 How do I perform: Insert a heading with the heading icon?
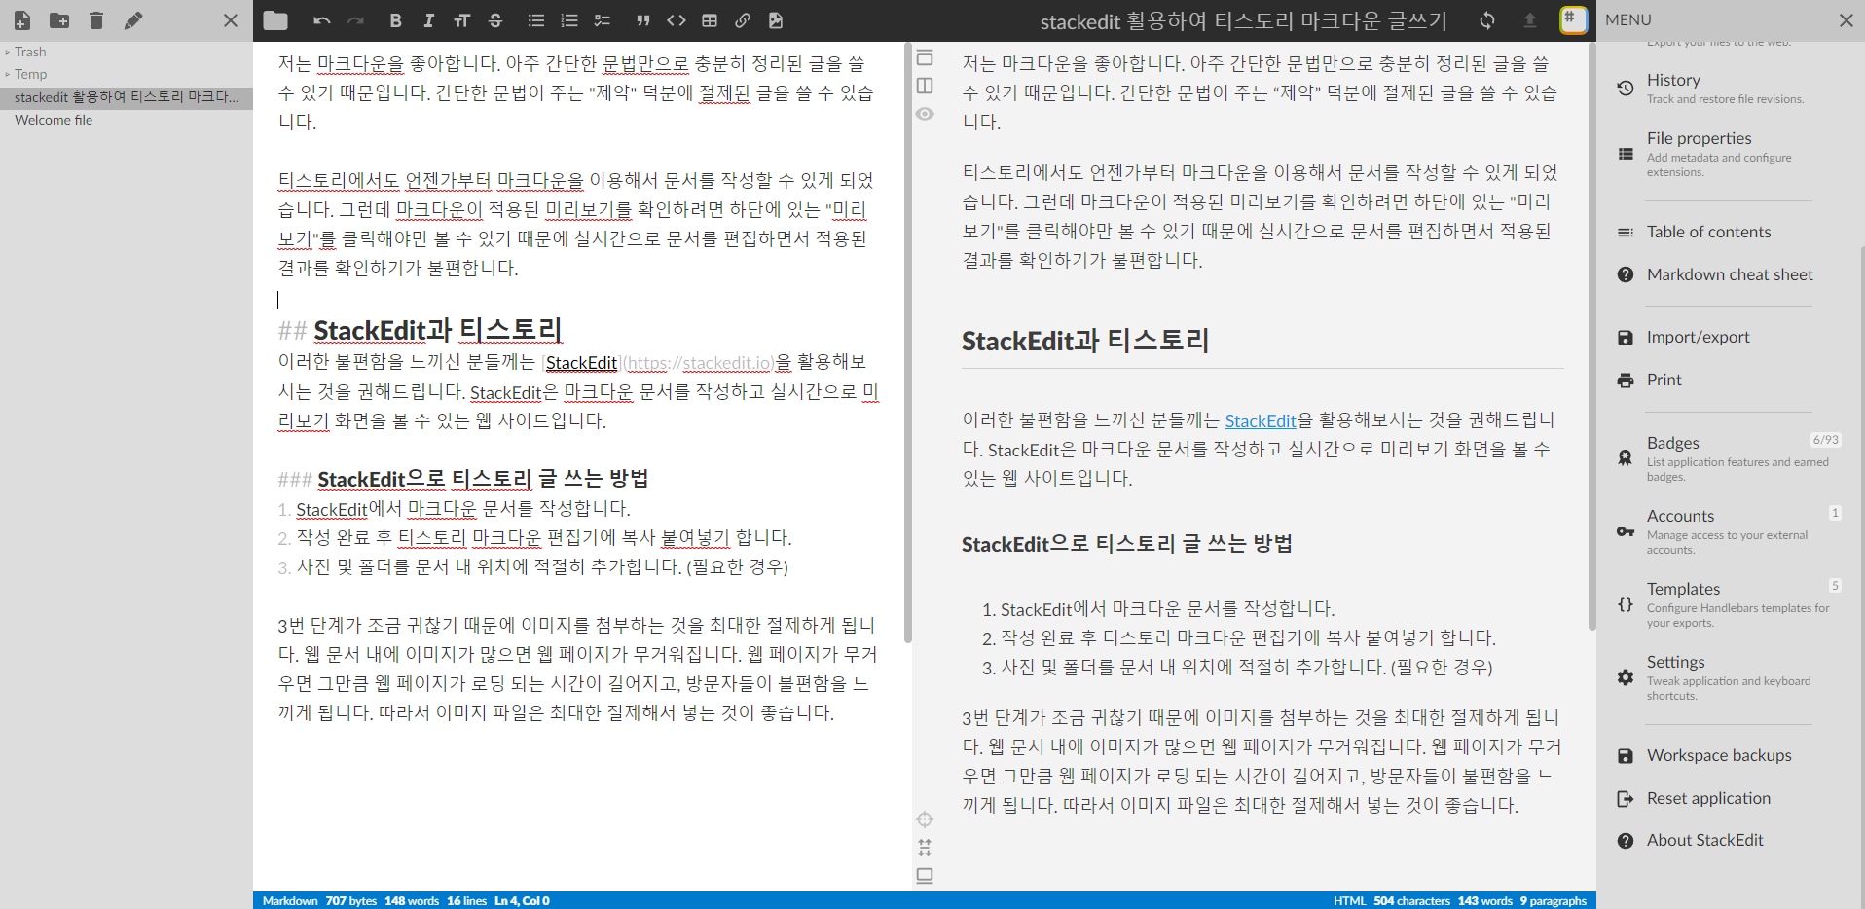pos(461,20)
